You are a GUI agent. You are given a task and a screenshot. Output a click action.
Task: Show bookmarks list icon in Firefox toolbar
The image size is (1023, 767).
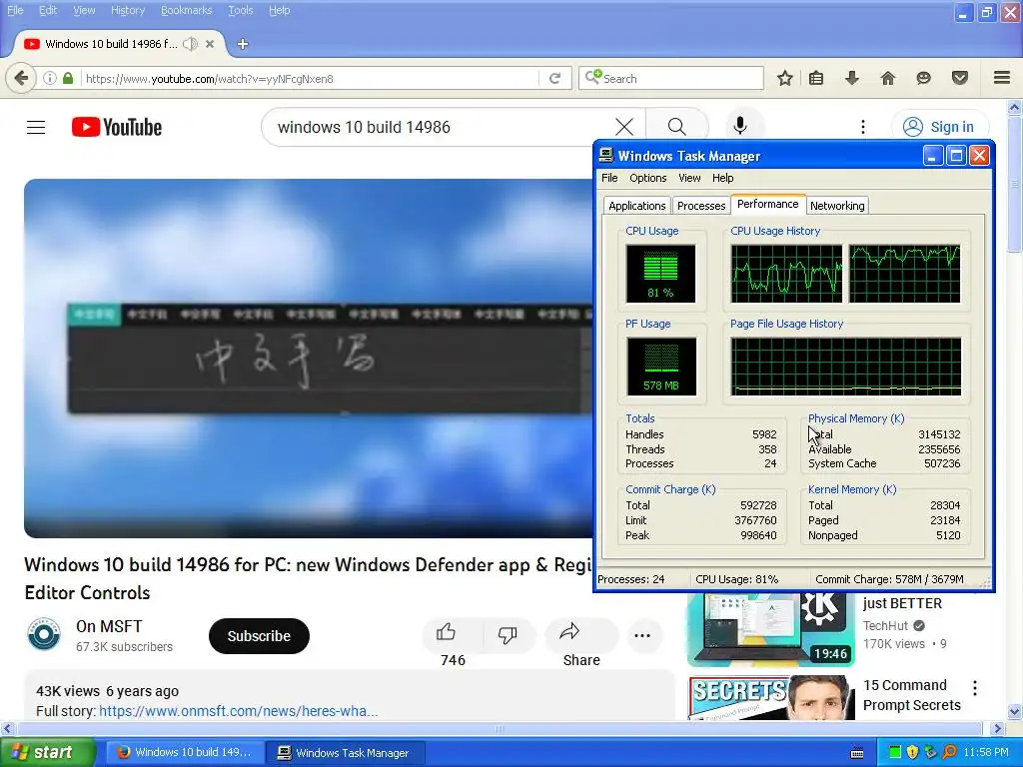click(x=816, y=78)
